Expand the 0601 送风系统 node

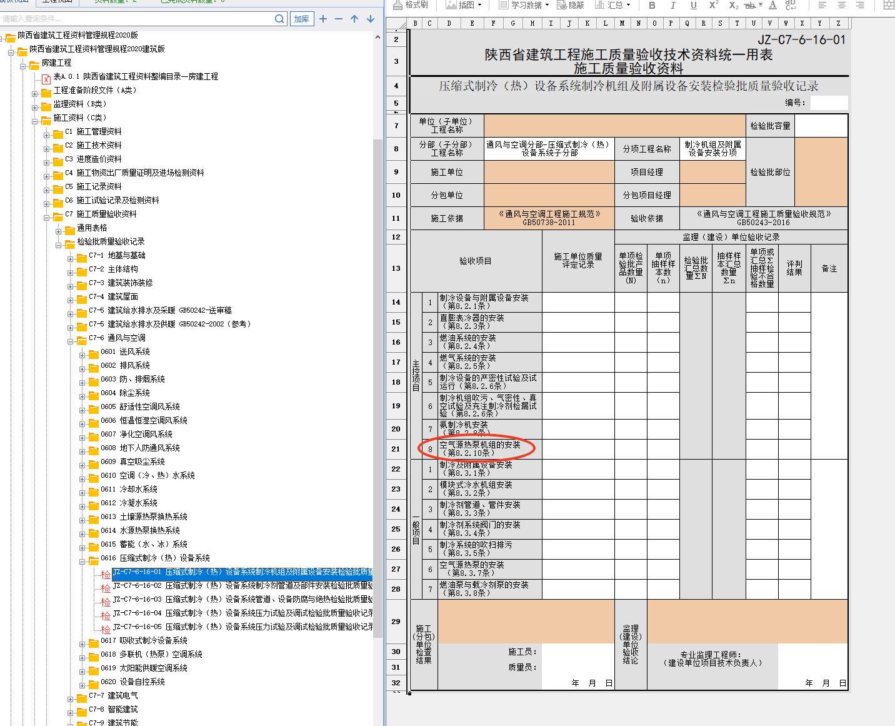pos(82,355)
